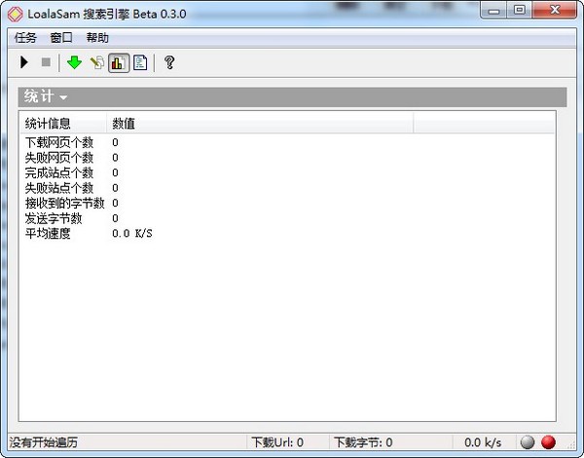Click 下载字节: 0 in status bar
This screenshot has width=584, height=458.
tap(363, 442)
